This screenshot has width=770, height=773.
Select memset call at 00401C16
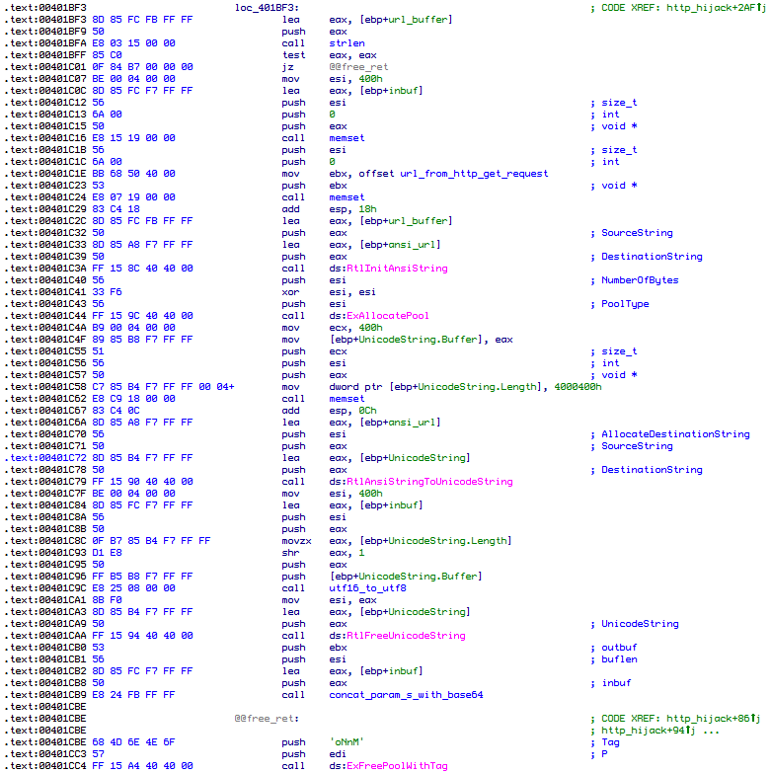point(346,138)
